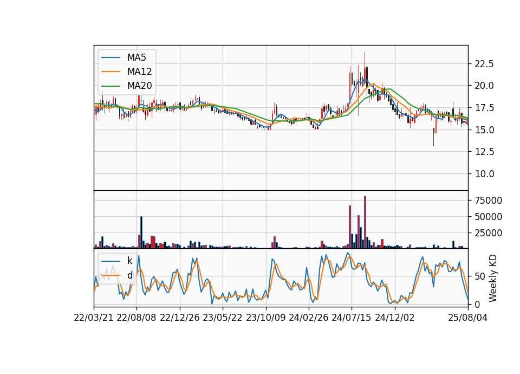
Task: Click the blue MA5 legend line sample
Action: 110,58
